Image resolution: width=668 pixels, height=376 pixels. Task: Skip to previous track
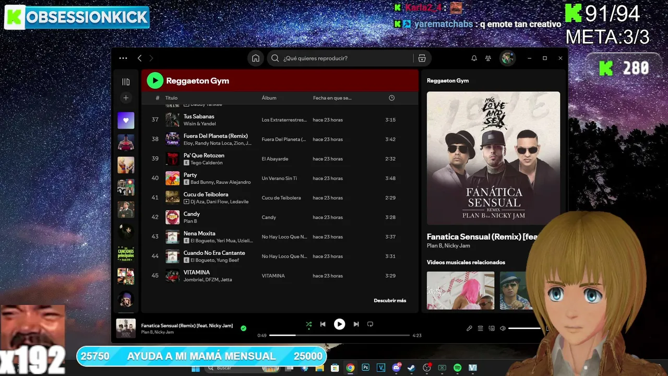(x=323, y=324)
